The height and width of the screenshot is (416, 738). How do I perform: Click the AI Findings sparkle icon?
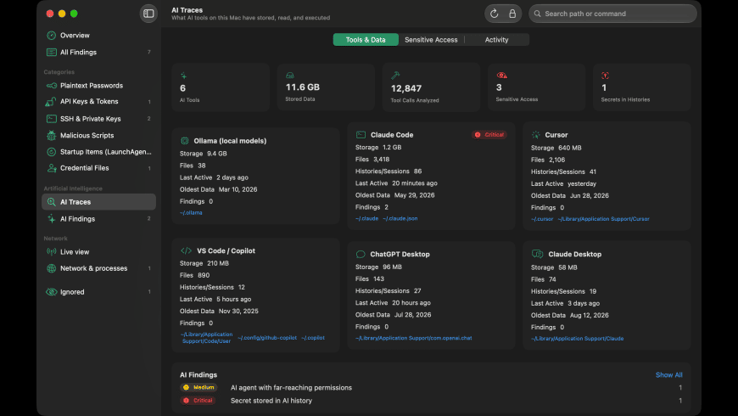click(51, 218)
